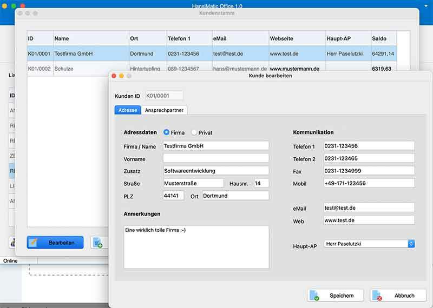Select the Firma radio button
Viewport: 433px width, 308px height.
pyautogui.click(x=167, y=132)
